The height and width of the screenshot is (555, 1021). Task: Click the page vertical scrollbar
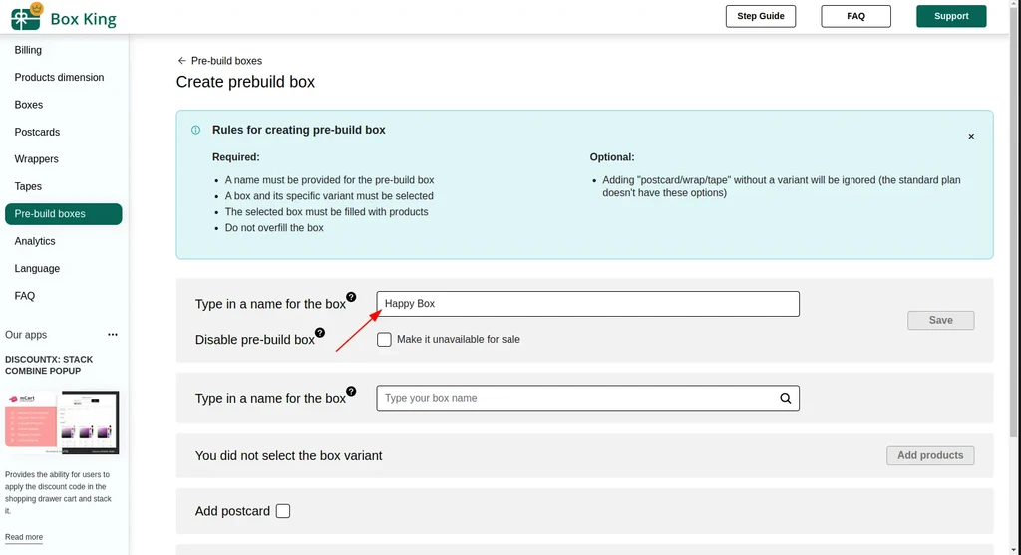point(1015,221)
